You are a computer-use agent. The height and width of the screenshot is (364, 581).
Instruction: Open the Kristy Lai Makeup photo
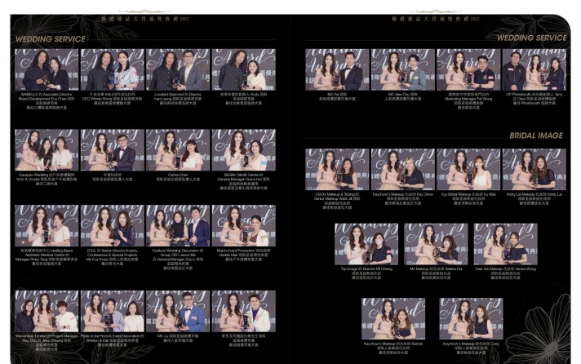click(x=534, y=170)
